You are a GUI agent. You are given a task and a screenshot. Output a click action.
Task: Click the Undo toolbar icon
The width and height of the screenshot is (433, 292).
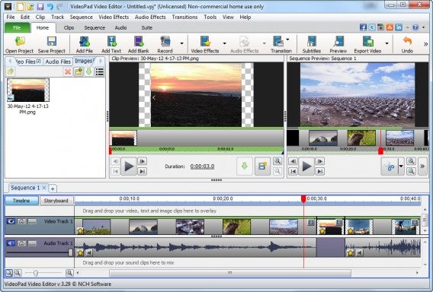tap(407, 41)
